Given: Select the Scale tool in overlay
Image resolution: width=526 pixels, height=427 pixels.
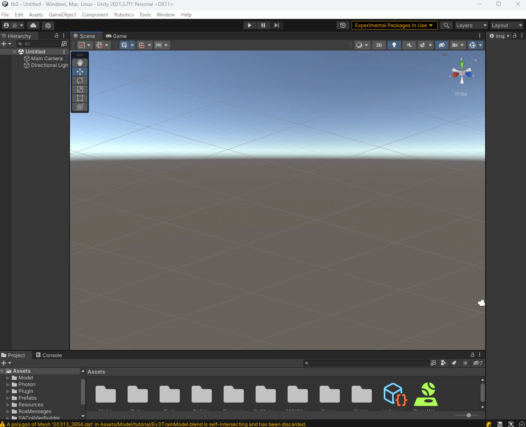Looking at the screenshot, I should pyautogui.click(x=80, y=89).
